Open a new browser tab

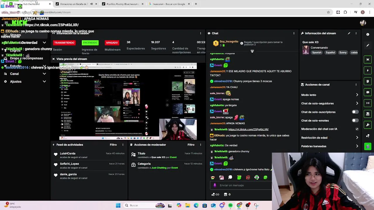tap(196, 4)
